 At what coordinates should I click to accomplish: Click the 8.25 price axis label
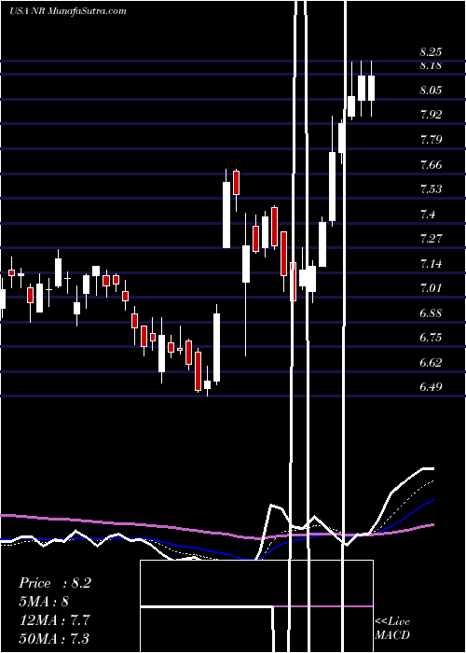[x=431, y=52]
